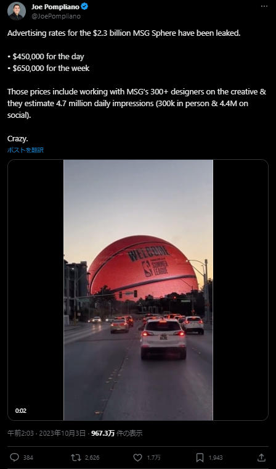Click the 2,626 reposts count
Screen dimensions: 276x469
pyautogui.click(x=92, y=458)
